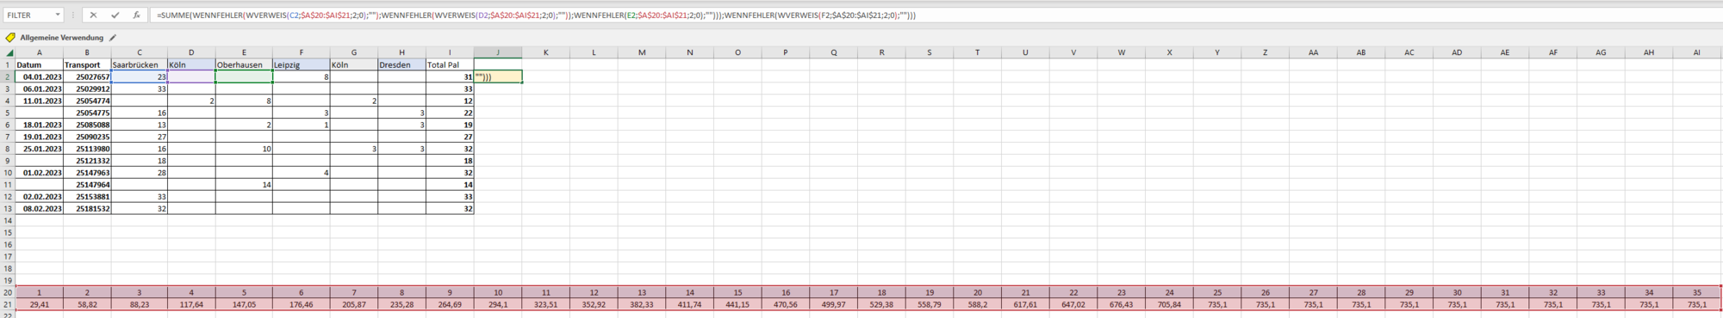Select column W header
The width and height of the screenshot is (1723, 318).
tap(1122, 52)
